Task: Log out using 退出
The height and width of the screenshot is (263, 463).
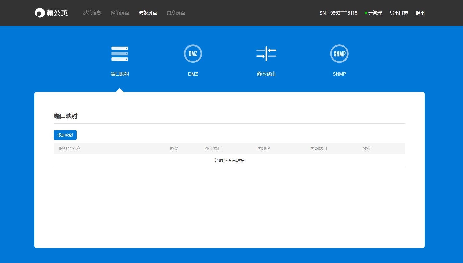Action: 420,13
